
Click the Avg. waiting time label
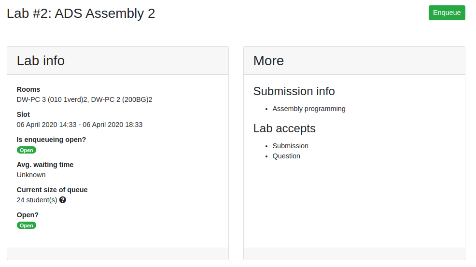tap(45, 165)
